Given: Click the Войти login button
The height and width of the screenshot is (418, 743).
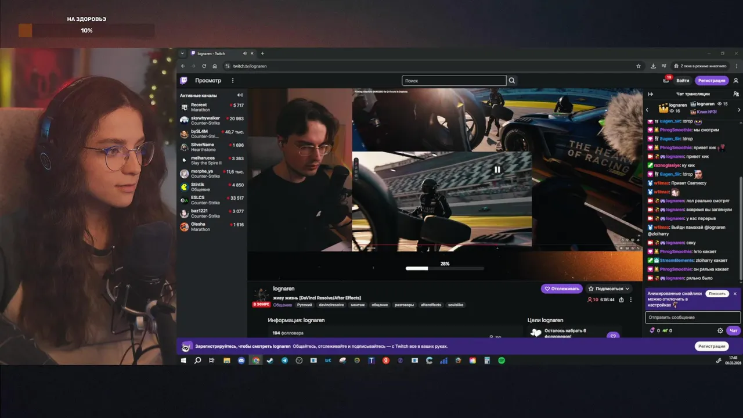Looking at the screenshot, I should click(683, 81).
